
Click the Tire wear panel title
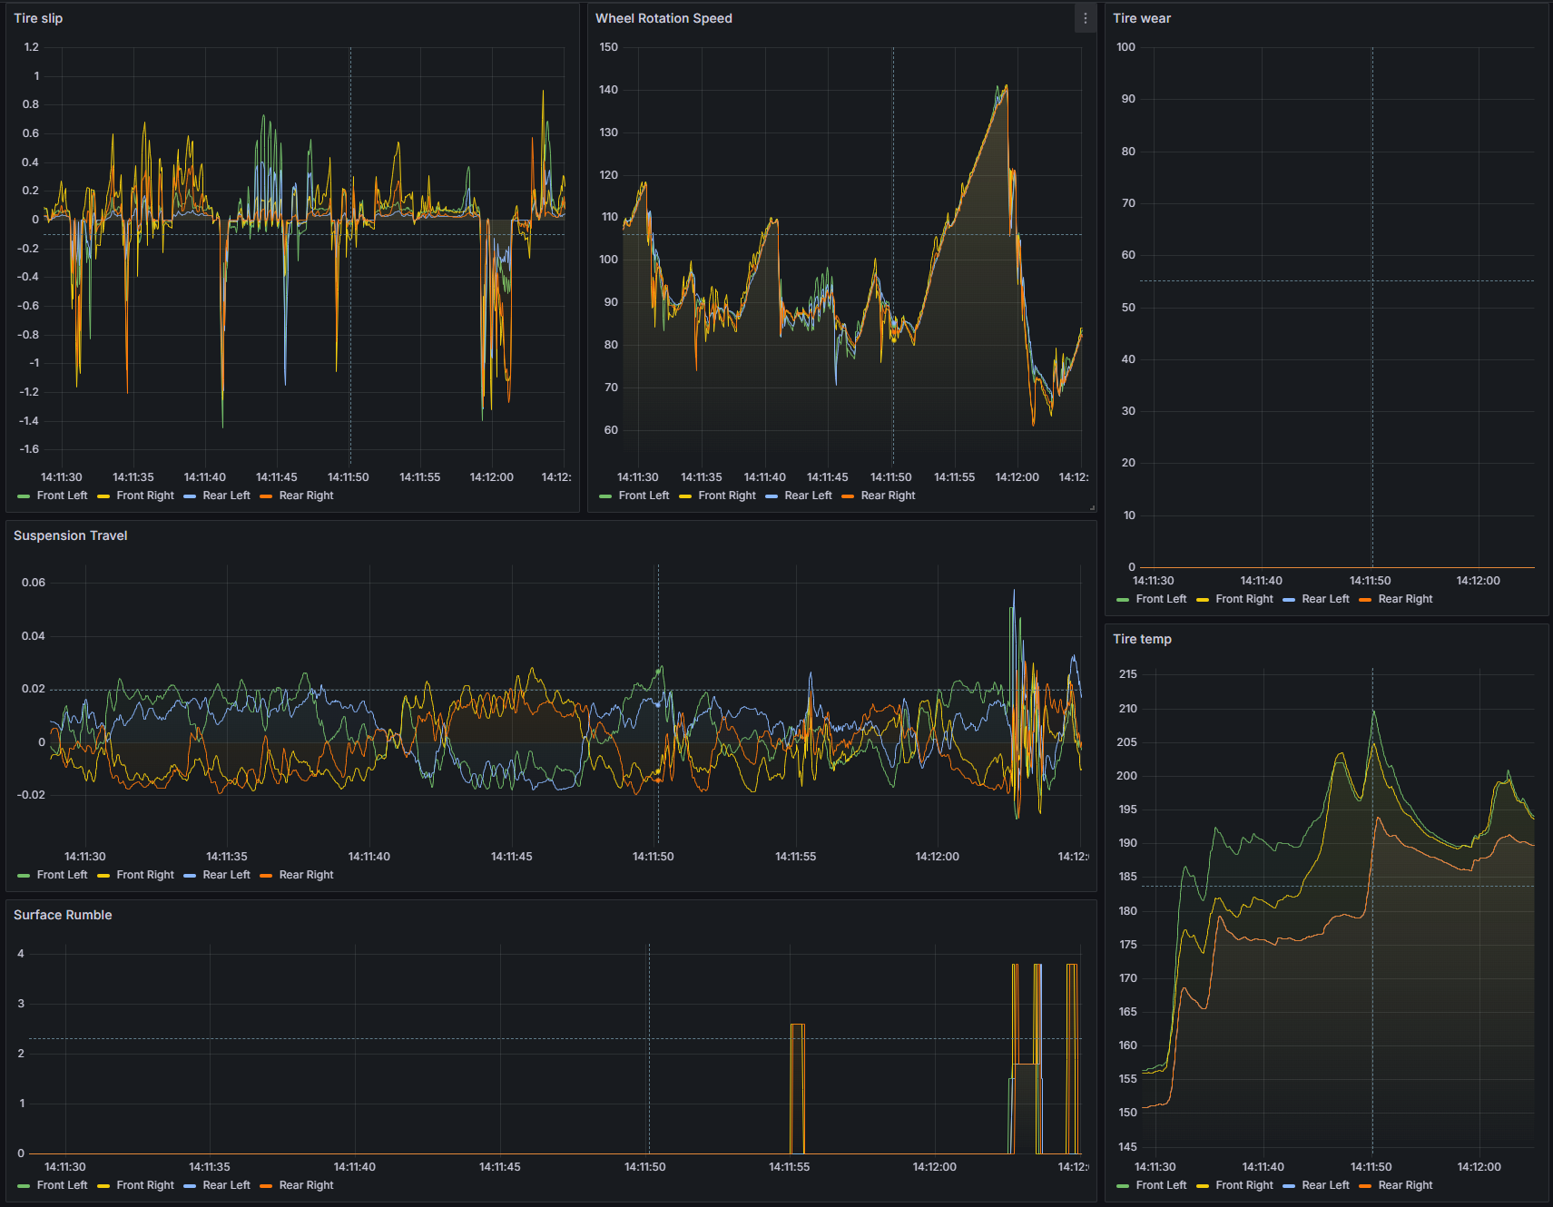(1142, 18)
